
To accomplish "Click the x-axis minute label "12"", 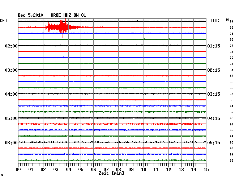I will pos(168,170).
